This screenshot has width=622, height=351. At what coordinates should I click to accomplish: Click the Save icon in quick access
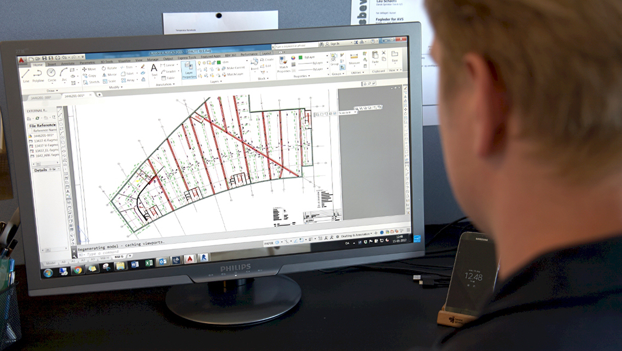(45, 58)
